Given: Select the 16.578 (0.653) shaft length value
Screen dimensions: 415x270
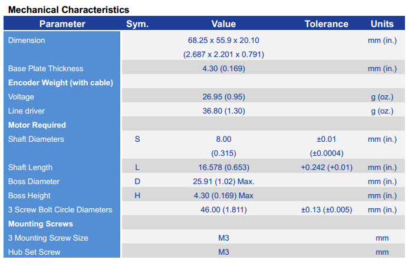Looking at the screenshot, I should 223,168.
